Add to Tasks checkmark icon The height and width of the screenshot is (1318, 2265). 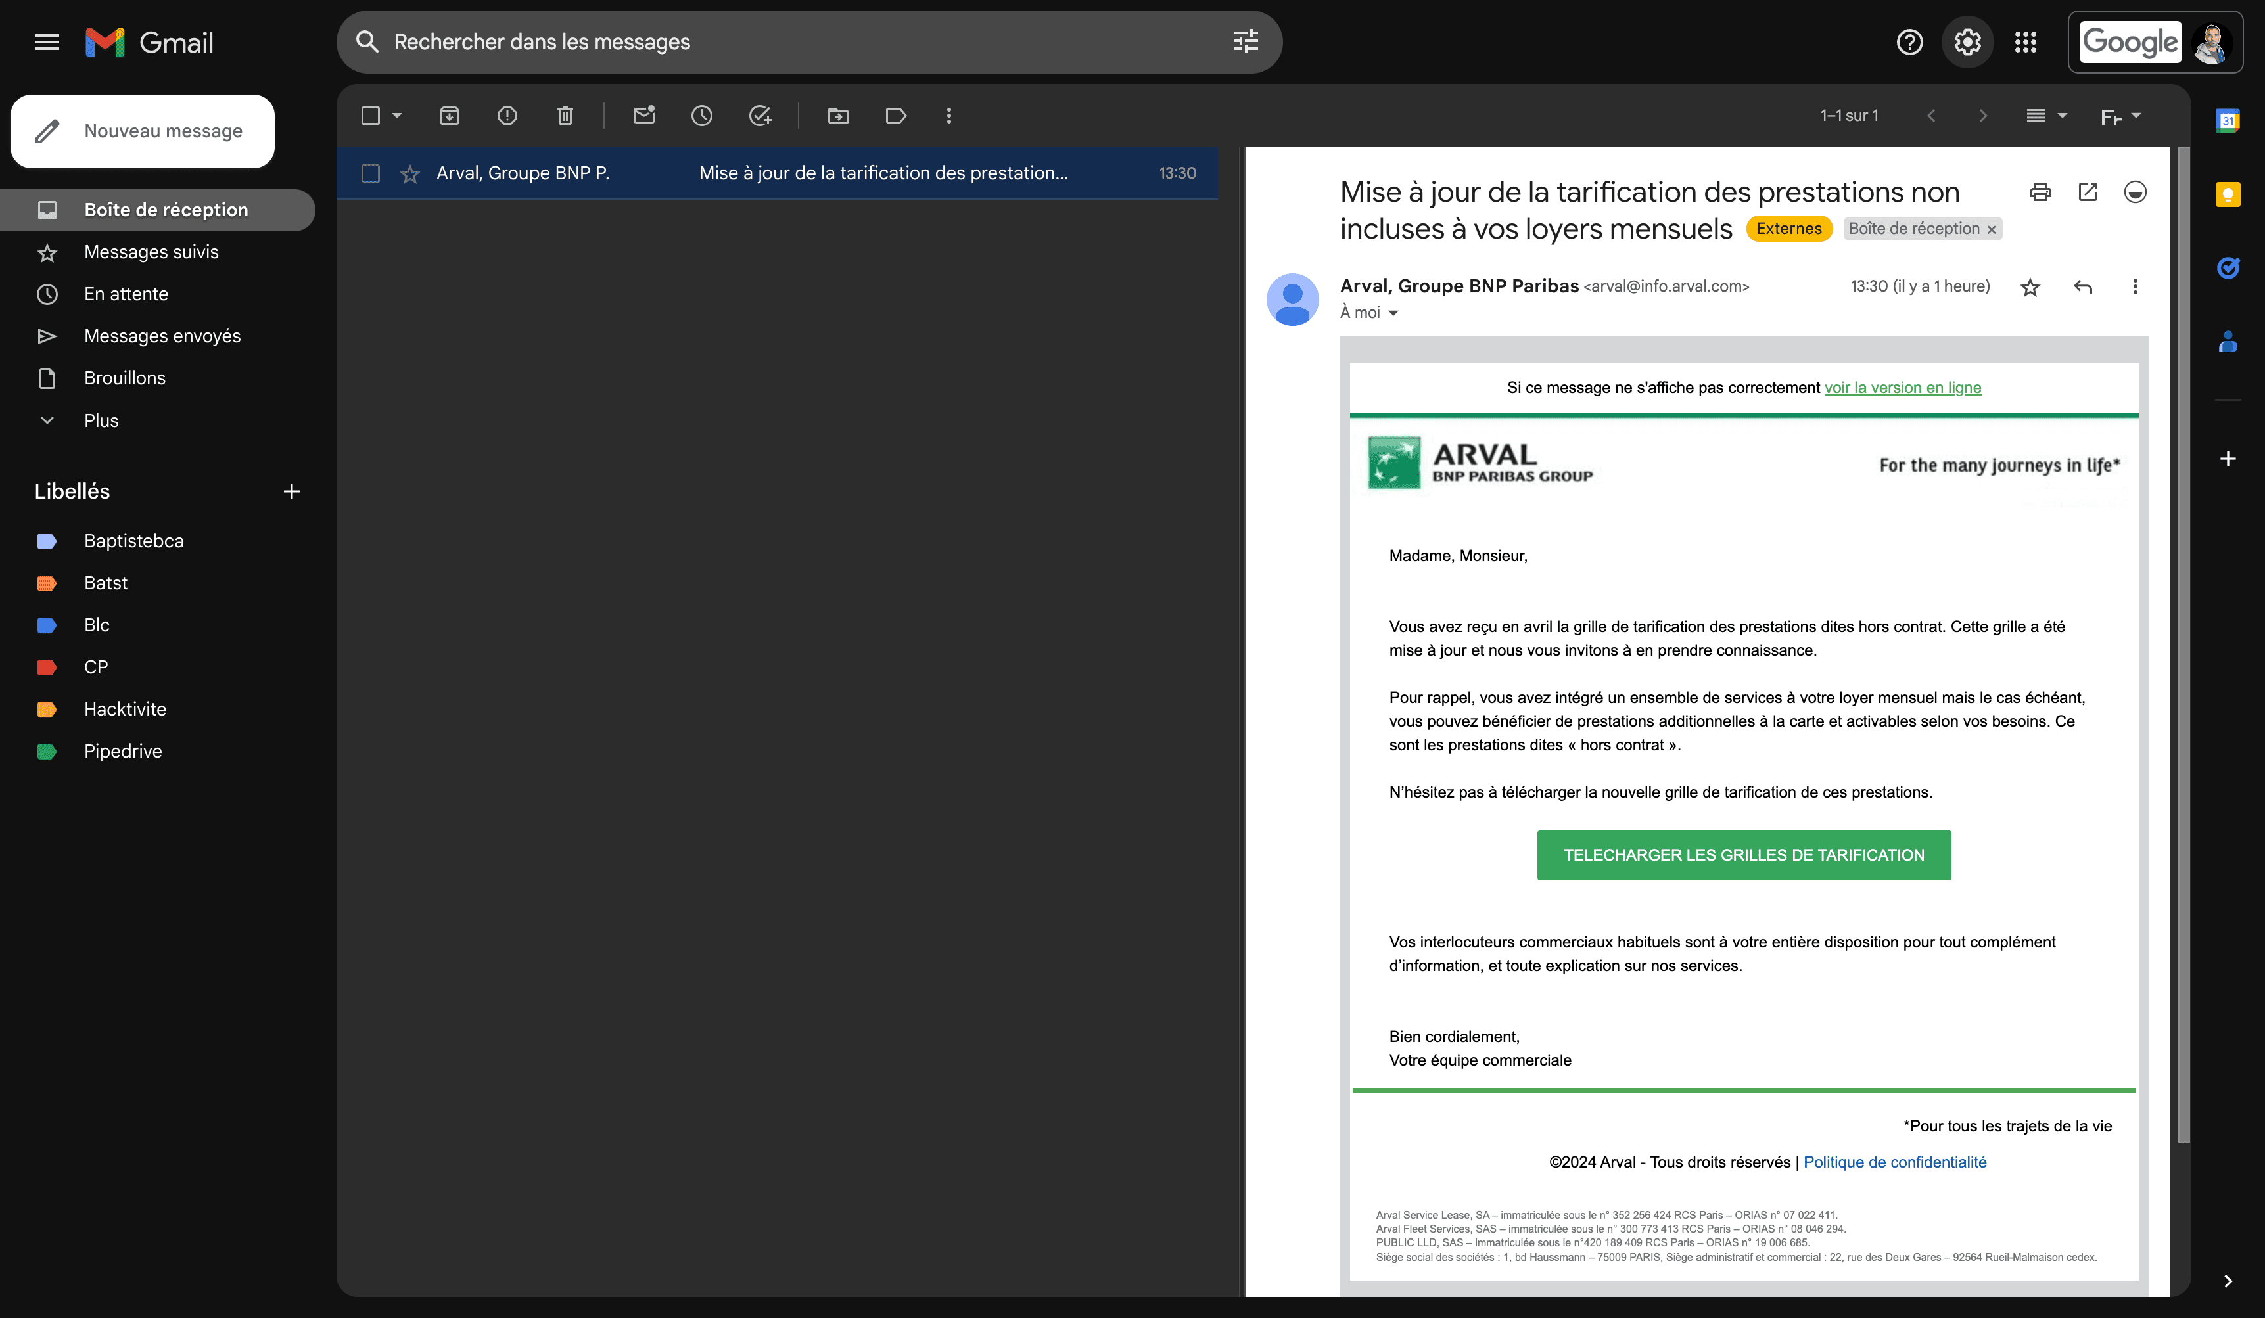[x=760, y=115]
